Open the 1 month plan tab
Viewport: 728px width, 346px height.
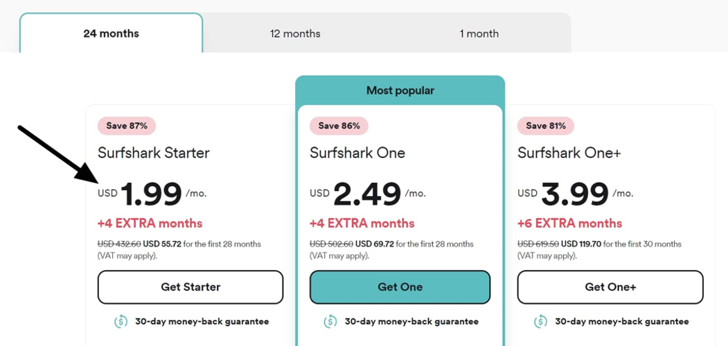pyautogui.click(x=479, y=33)
